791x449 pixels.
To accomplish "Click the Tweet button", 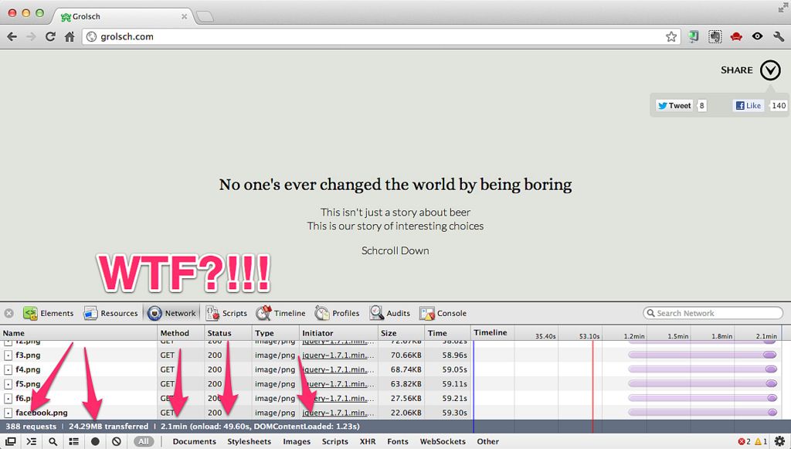I will click(674, 105).
